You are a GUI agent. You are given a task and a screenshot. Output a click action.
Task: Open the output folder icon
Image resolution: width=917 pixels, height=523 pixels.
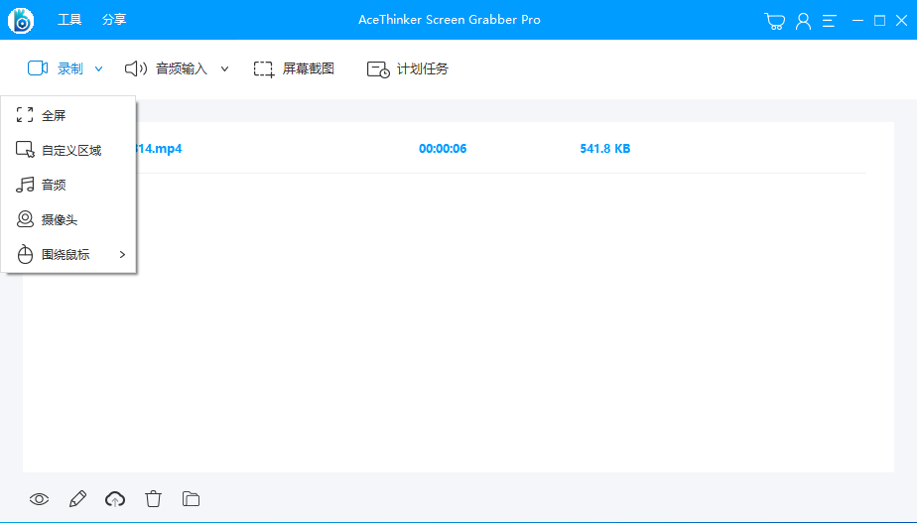(192, 499)
